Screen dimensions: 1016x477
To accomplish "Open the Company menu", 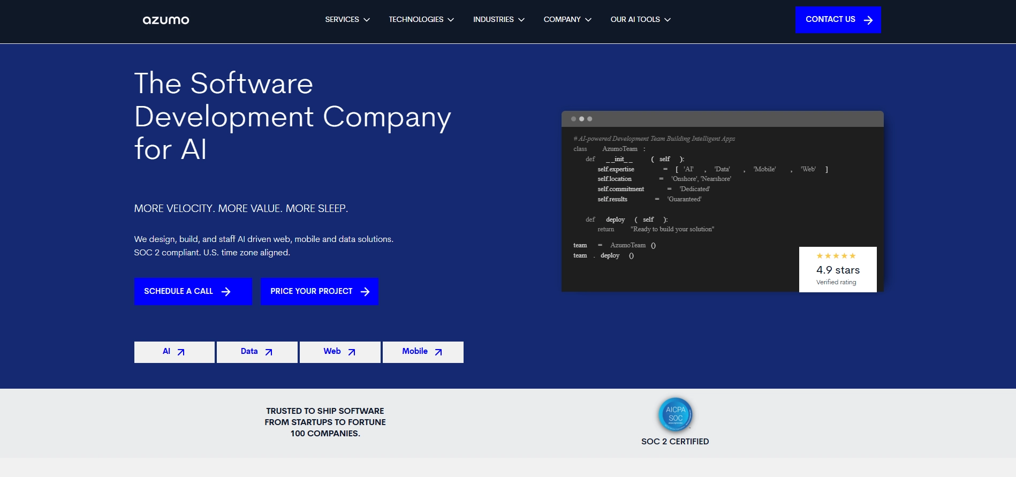I will (x=567, y=20).
